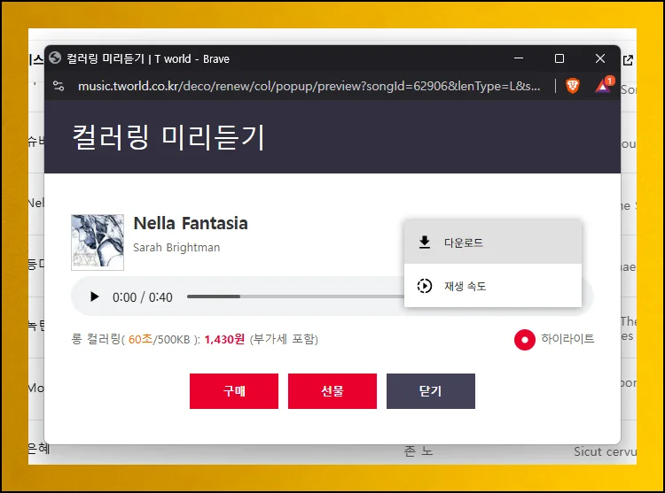The width and height of the screenshot is (665, 493).
Task: Select the 하이라이트 radio button
Action: 525,339
